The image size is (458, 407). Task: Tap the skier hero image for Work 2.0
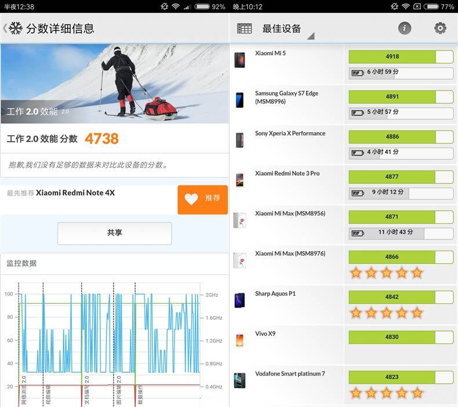[115, 83]
